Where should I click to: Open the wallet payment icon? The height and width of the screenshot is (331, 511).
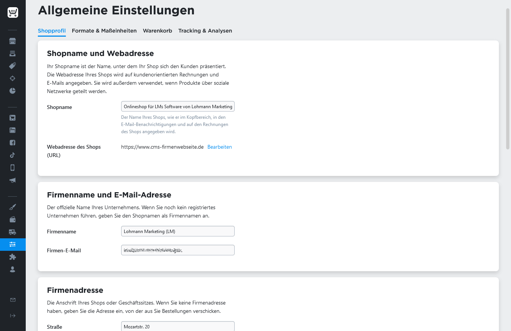[12, 219]
